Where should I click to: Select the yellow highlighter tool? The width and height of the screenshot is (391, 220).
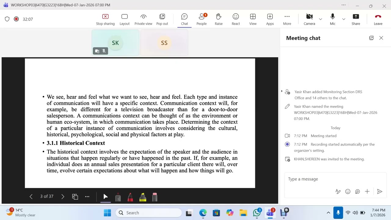(143, 197)
